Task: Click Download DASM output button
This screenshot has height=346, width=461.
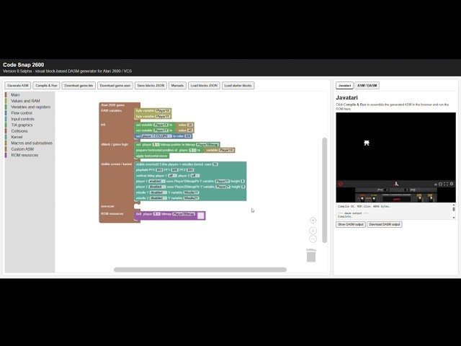Action: click(x=384, y=224)
